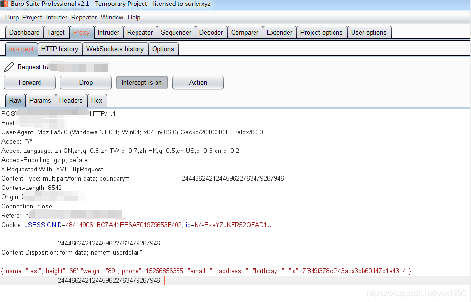Open the Sequencer tab

pos(176,33)
